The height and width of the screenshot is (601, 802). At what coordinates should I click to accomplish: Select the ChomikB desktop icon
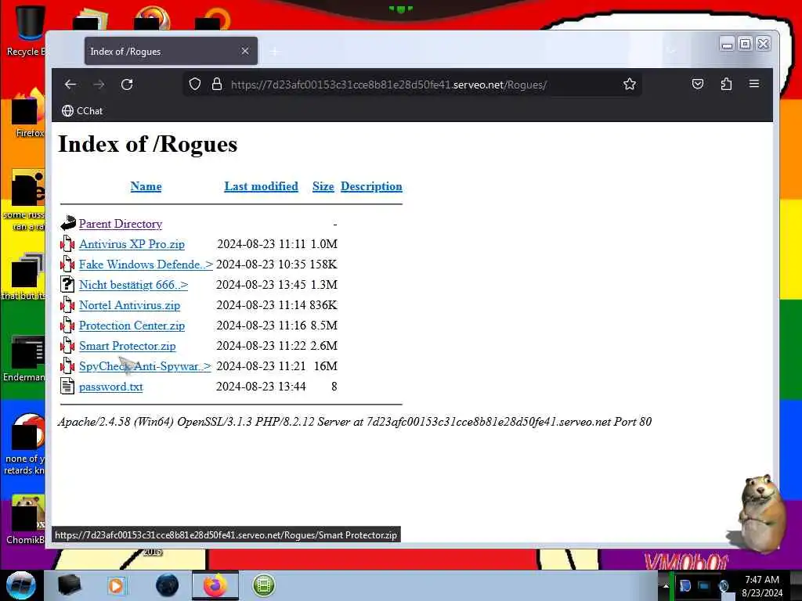pyautogui.click(x=26, y=520)
